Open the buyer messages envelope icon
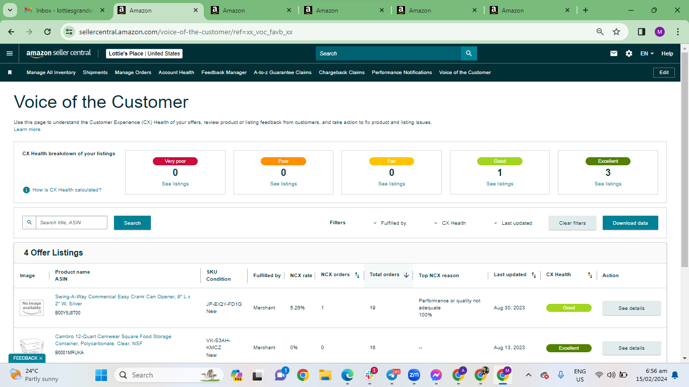The width and height of the screenshot is (689, 387). coord(614,53)
